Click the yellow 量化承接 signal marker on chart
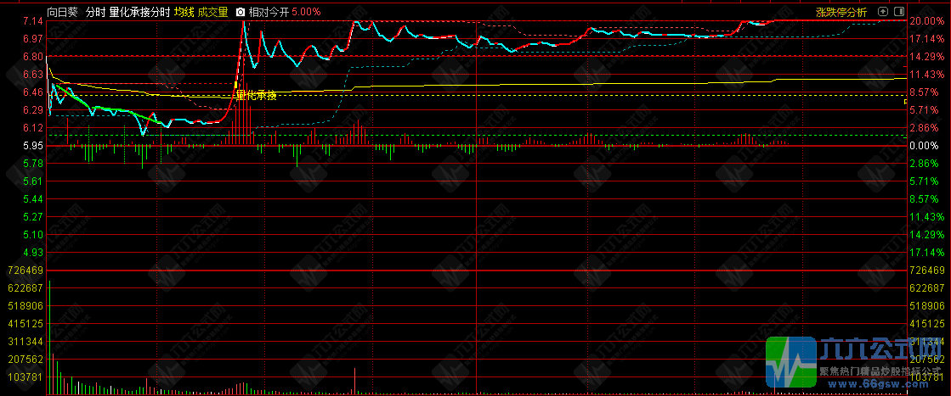The image size is (951, 396). coord(256,95)
